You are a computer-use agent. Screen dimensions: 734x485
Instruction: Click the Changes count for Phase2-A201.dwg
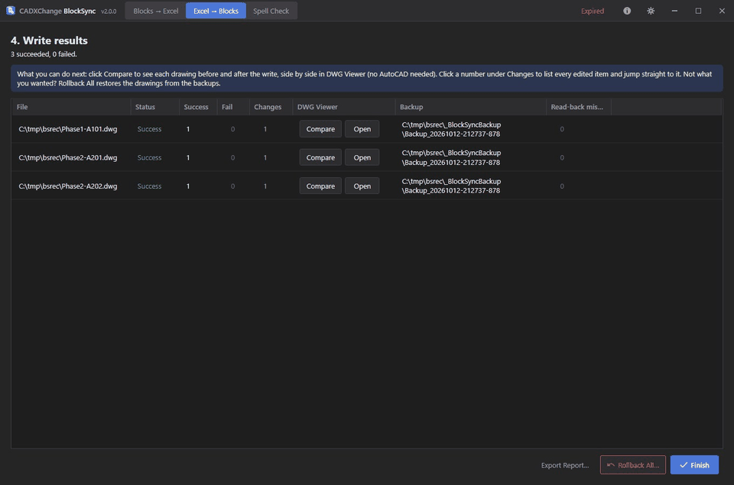(265, 157)
